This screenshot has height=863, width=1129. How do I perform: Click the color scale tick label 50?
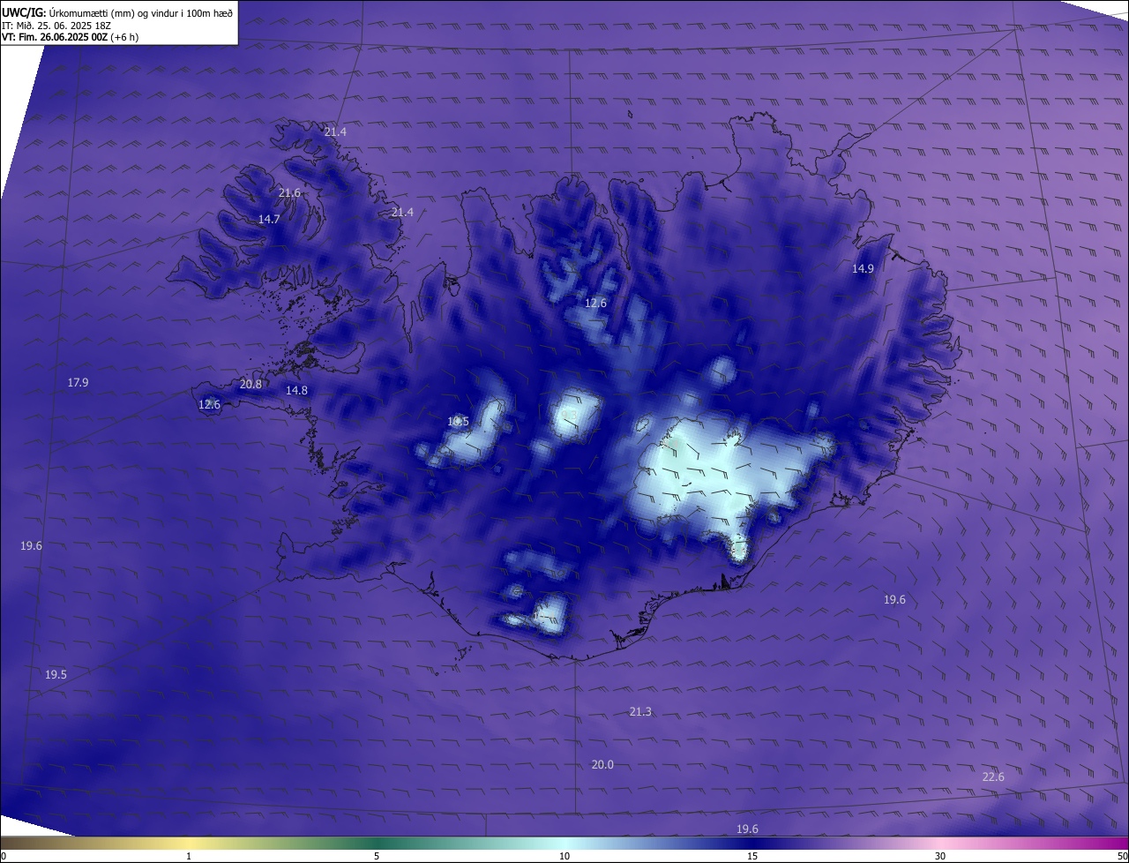[x=1122, y=856]
